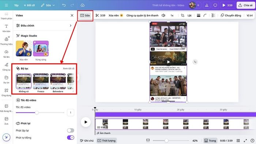Viewport: 256px width, 144px height.
Task: Expand the Sửa editing mode dropdown
Action: pyautogui.click(x=48, y=5)
